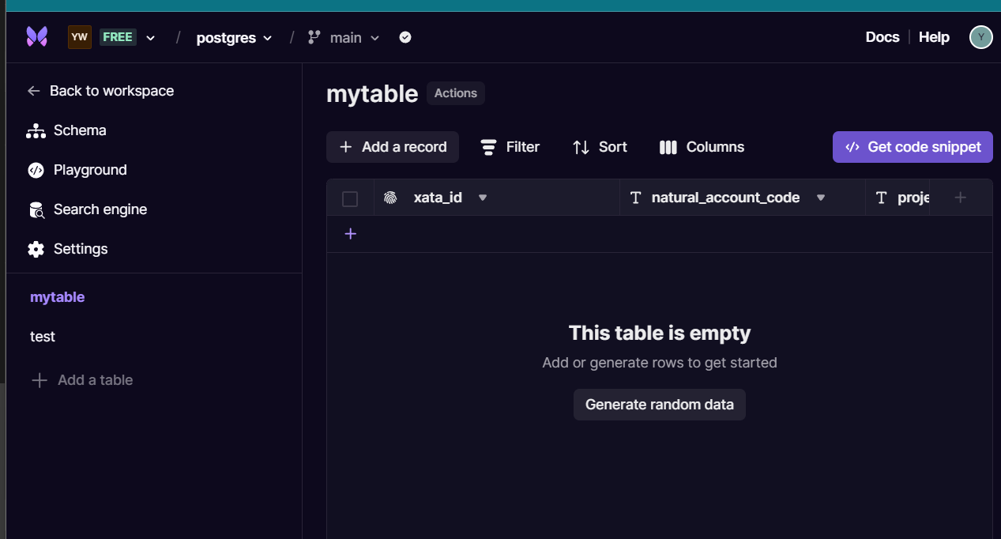The width and height of the screenshot is (1001, 539).
Task: Click the purple plus row icon
Action: click(351, 234)
